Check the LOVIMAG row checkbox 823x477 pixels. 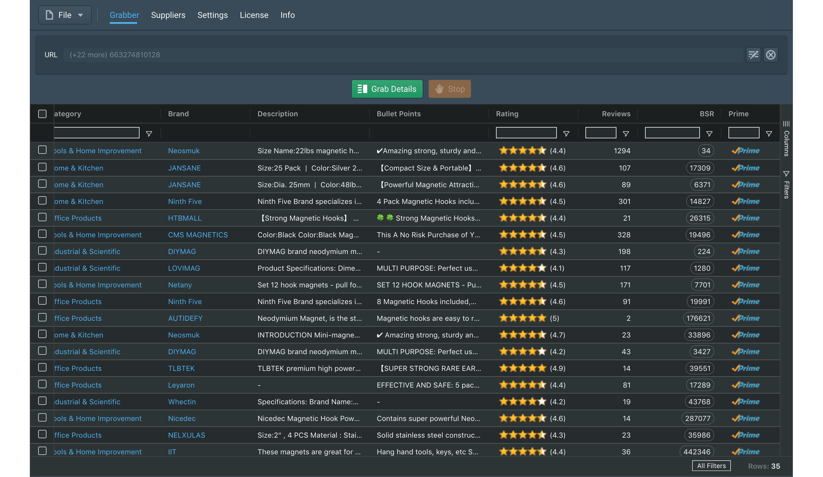pyautogui.click(x=42, y=267)
